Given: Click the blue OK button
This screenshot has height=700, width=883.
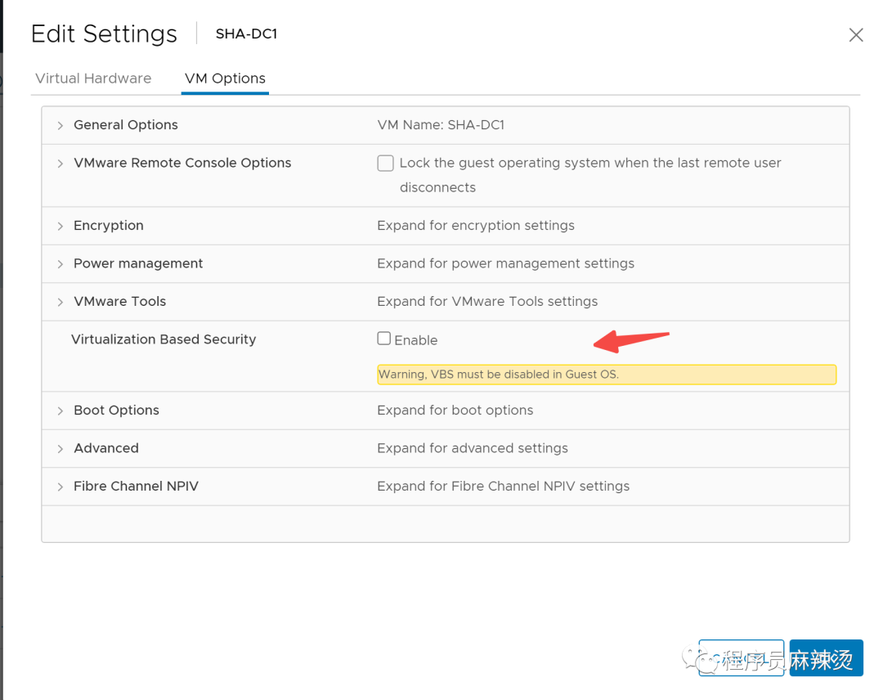Looking at the screenshot, I should point(826,657).
